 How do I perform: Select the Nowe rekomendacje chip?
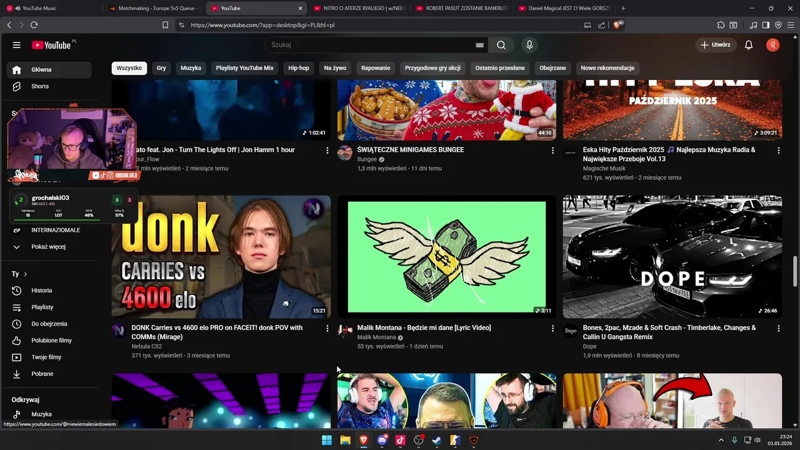point(607,68)
